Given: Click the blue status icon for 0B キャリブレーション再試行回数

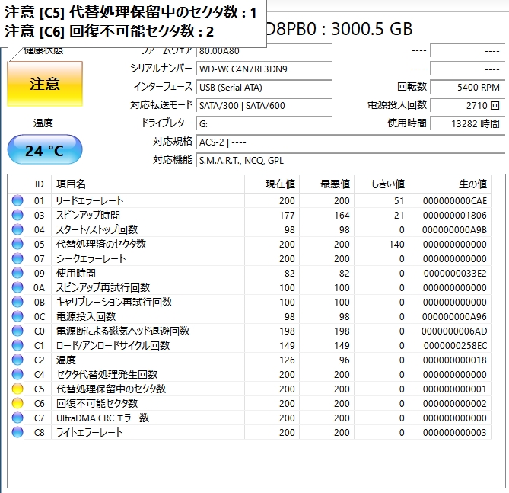Looking at the screenshot, I should (x=17, y=302).
